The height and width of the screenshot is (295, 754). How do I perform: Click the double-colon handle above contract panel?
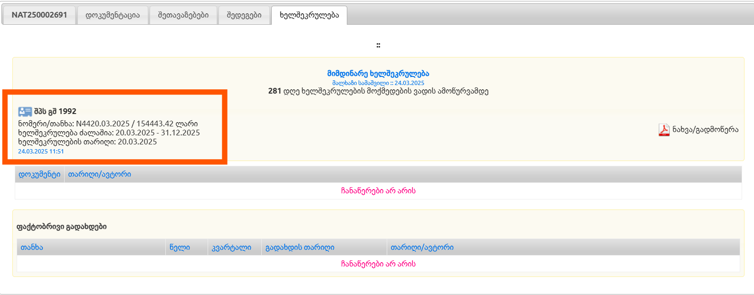(378, 46)
